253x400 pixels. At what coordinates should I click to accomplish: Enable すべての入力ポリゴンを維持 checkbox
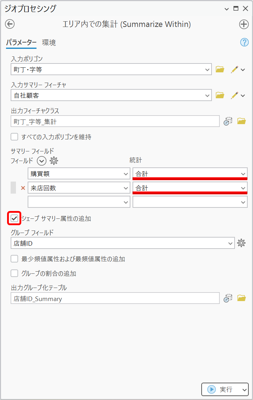[x=15, y=137]
